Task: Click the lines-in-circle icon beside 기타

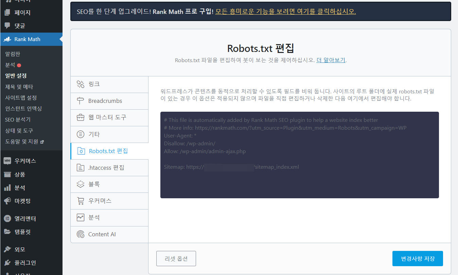Action: coord(80,134)
